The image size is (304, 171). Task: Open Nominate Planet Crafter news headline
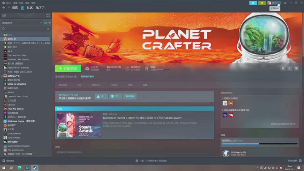point(142,118)
